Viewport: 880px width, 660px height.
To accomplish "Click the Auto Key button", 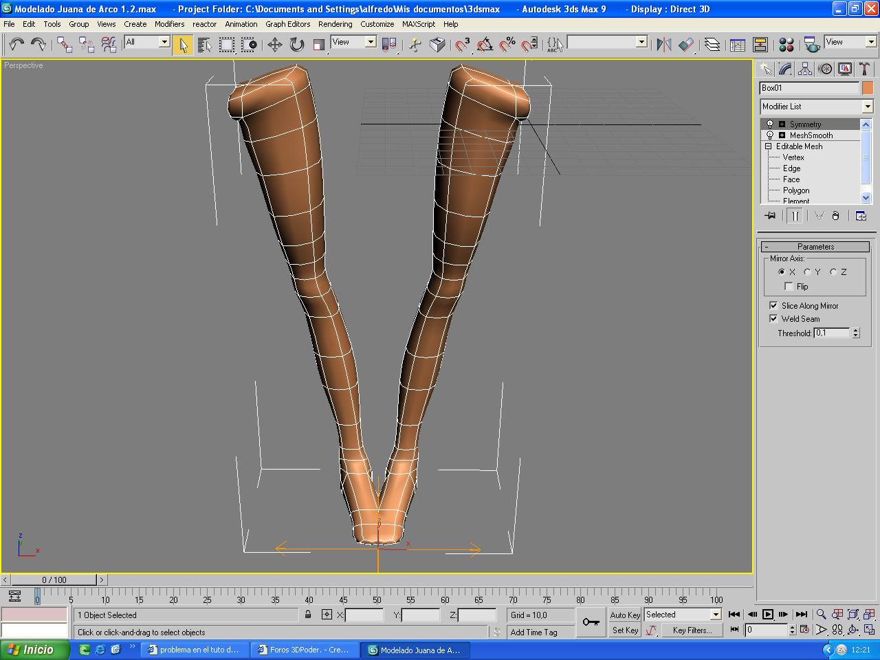I will 624,615.
